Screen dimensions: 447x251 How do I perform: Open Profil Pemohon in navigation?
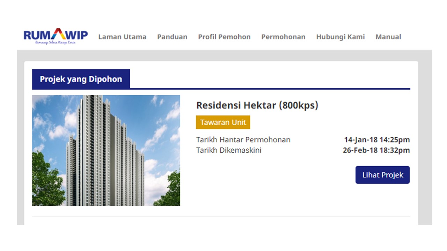[224, 37]
